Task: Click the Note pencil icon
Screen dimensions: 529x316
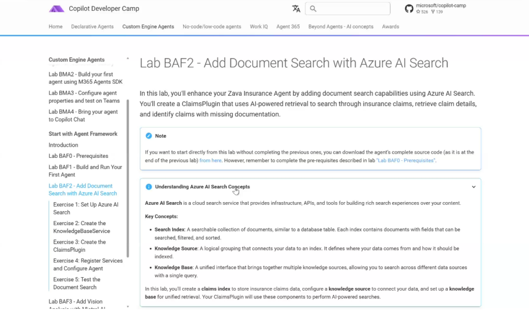Action: 148,136
